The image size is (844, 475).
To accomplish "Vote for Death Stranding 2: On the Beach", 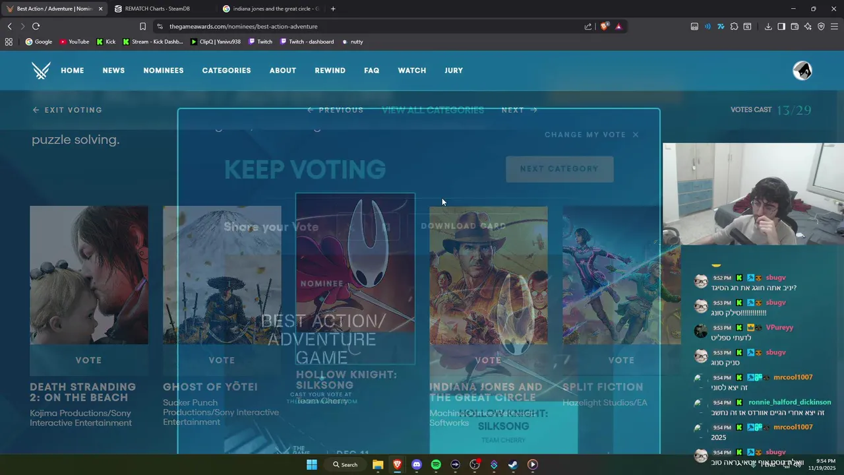I will pos(88,360).
